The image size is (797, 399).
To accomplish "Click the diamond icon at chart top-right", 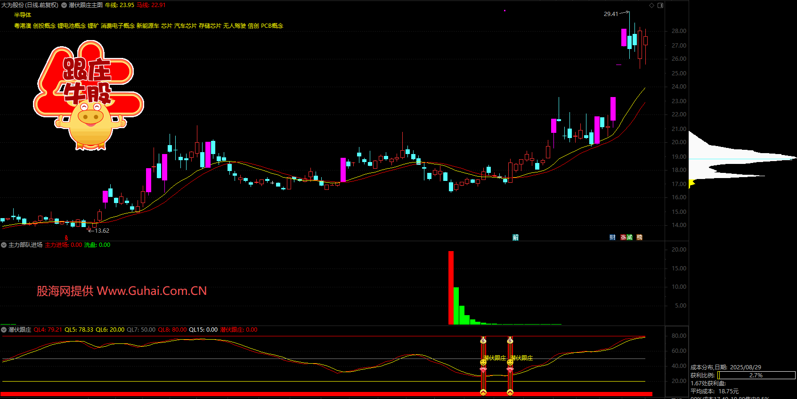I will 652,5.
